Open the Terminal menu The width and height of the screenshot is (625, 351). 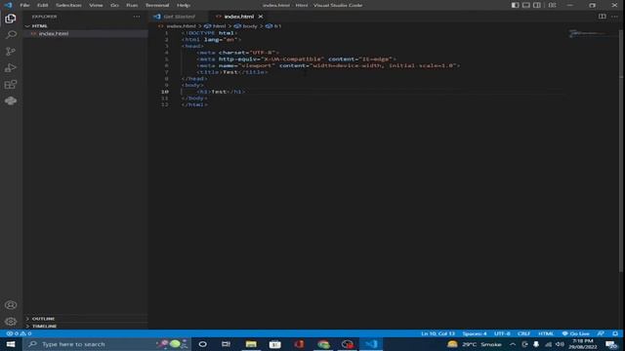157,5
